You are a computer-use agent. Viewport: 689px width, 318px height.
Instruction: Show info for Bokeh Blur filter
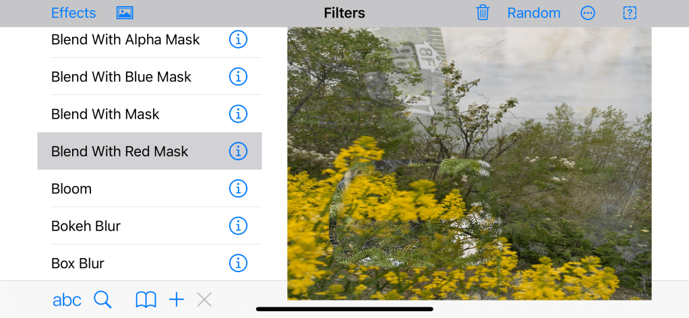[x=238, y=226]
